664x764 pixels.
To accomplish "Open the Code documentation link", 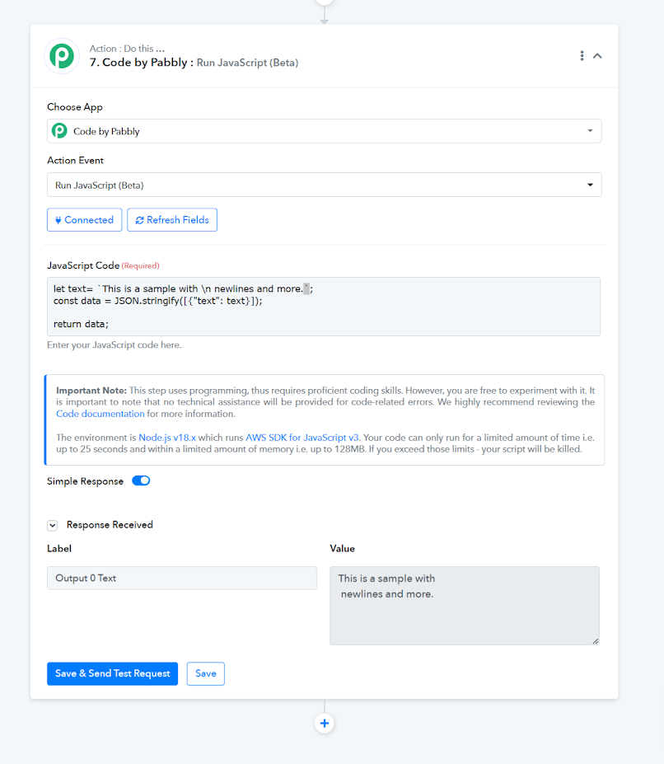I will 101,414.
